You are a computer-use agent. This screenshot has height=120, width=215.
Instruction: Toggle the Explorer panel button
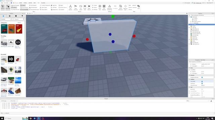(x=3, y=7)
